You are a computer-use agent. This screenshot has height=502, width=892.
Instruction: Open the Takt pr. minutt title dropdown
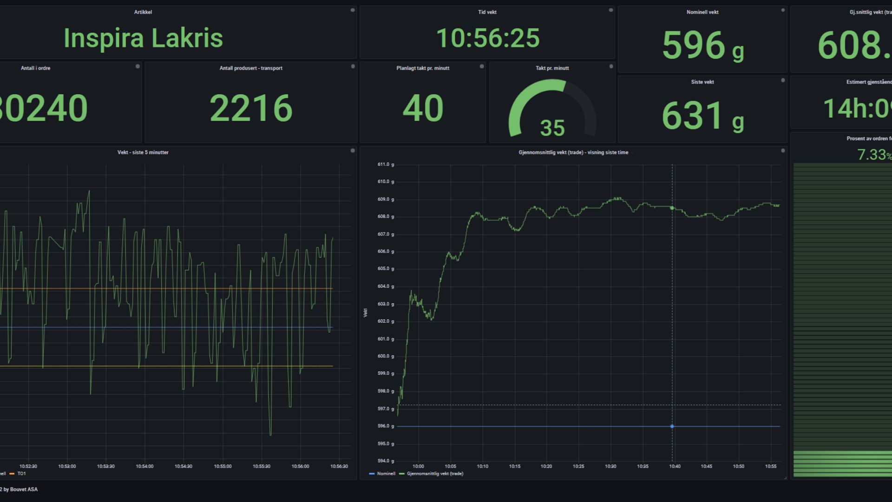tap(552, 68)
